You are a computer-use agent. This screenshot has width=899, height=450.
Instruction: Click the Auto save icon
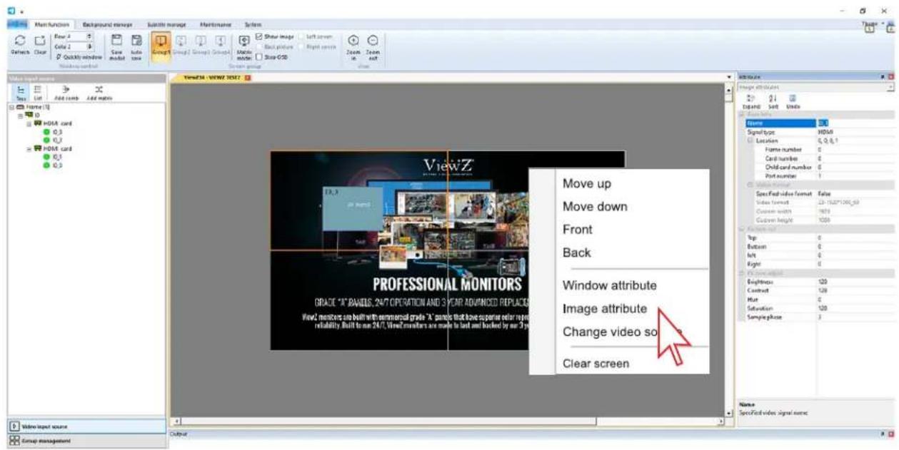[136, 41]
